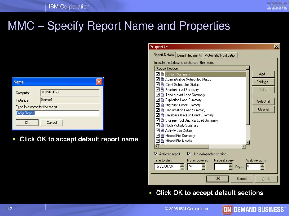Click the Time to start spinner arrows

tap(182, 166)
